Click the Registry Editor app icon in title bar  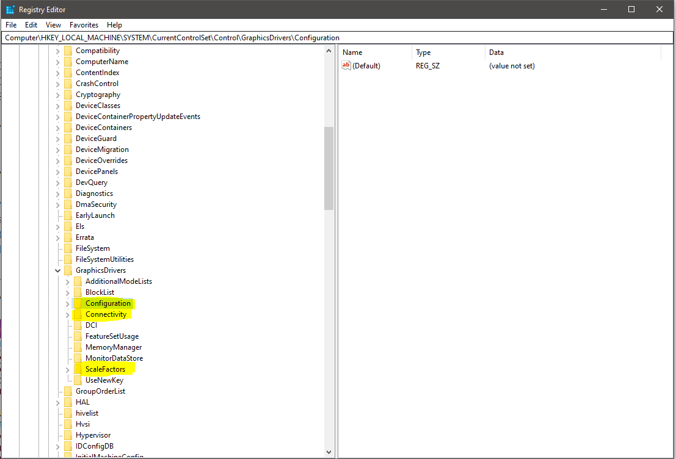point(10,10)
